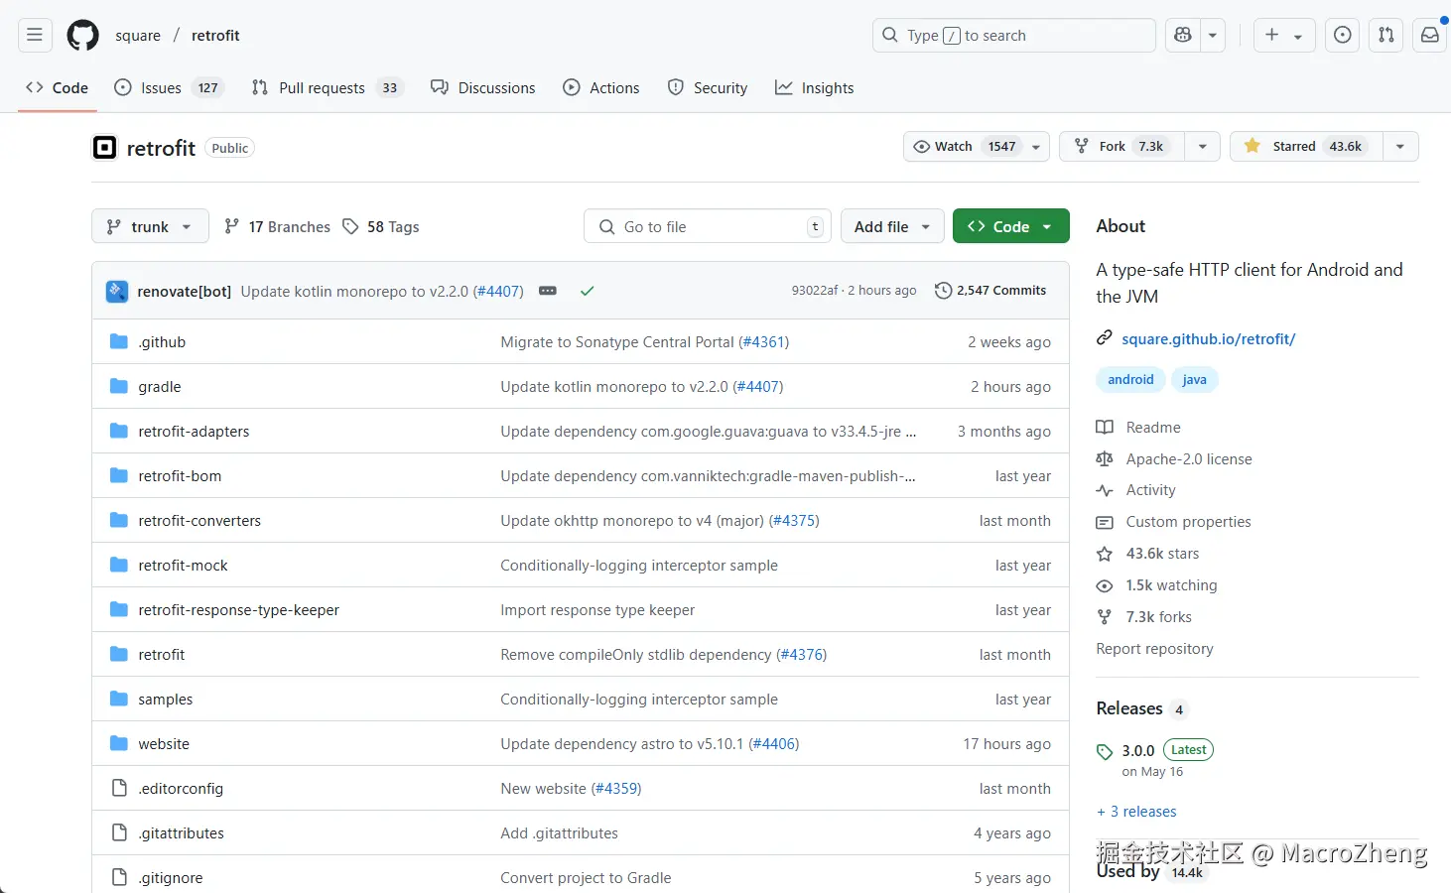Open the retrofit-converters folder

coord(199,520)
